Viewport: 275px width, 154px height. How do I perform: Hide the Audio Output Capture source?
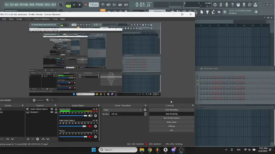[x=52, y=109]
